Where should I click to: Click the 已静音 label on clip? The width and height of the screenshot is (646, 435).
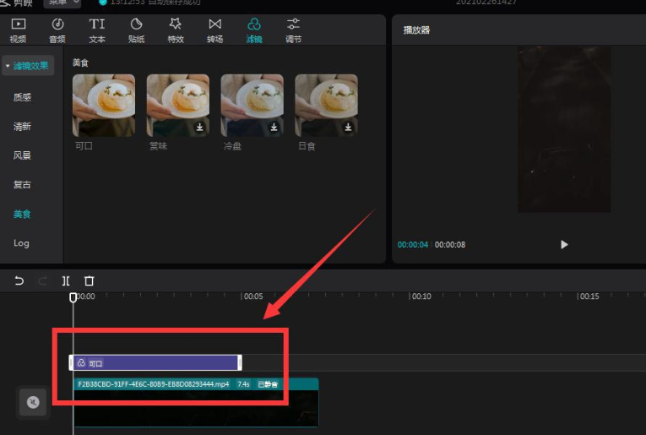[268, 384]
